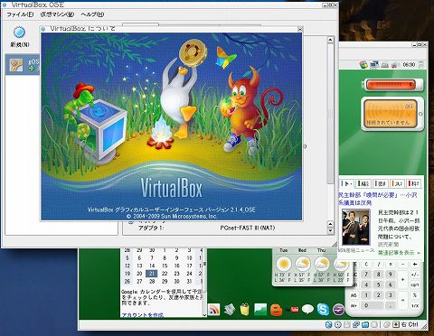The width and height of the screenshot is (434, 336).
Task: Click the アカウントを作成 link
Action: coord(143,315)
